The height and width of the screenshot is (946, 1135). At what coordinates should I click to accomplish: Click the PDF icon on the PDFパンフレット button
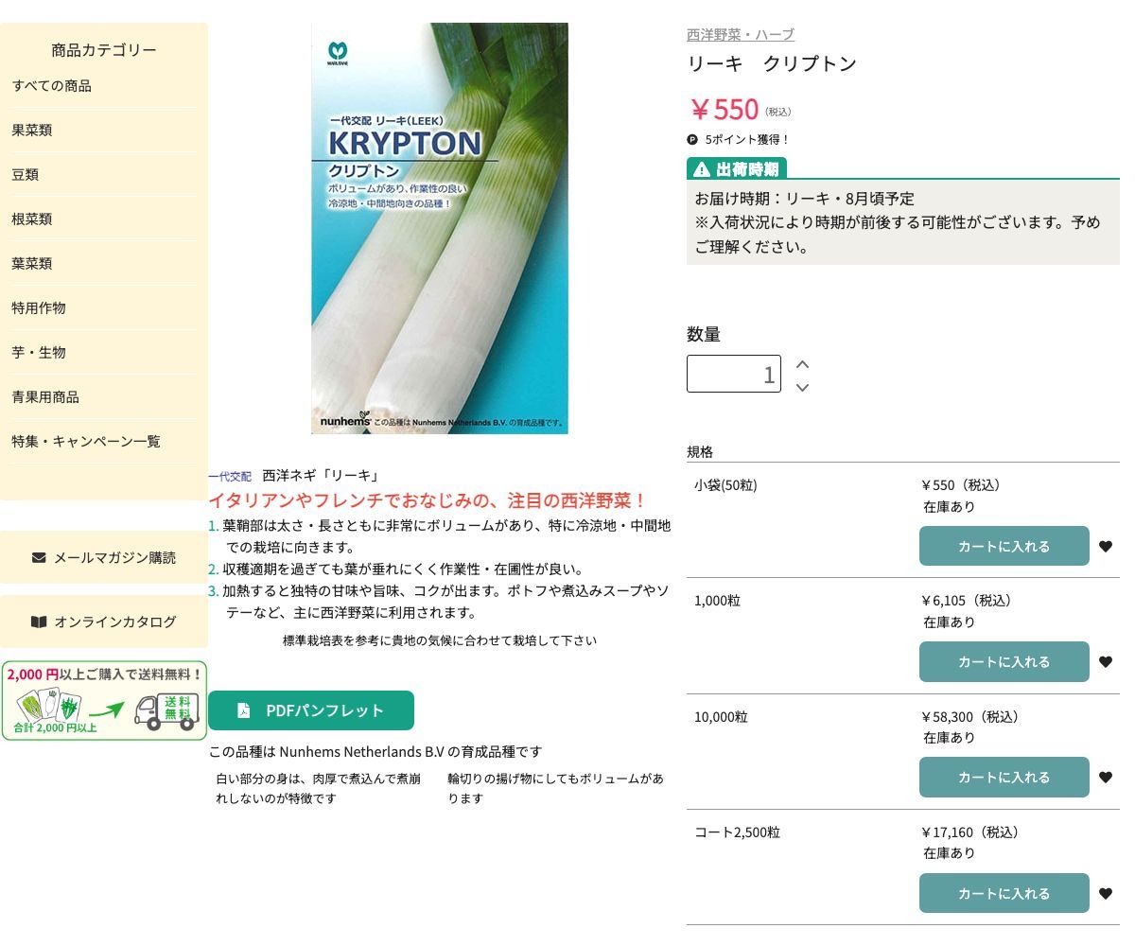click(244, 710)
